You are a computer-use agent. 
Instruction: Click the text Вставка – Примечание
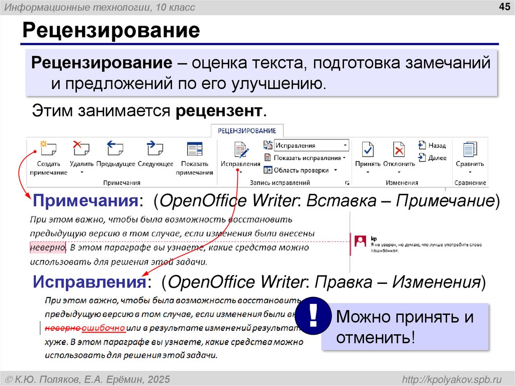coord(400,200)
